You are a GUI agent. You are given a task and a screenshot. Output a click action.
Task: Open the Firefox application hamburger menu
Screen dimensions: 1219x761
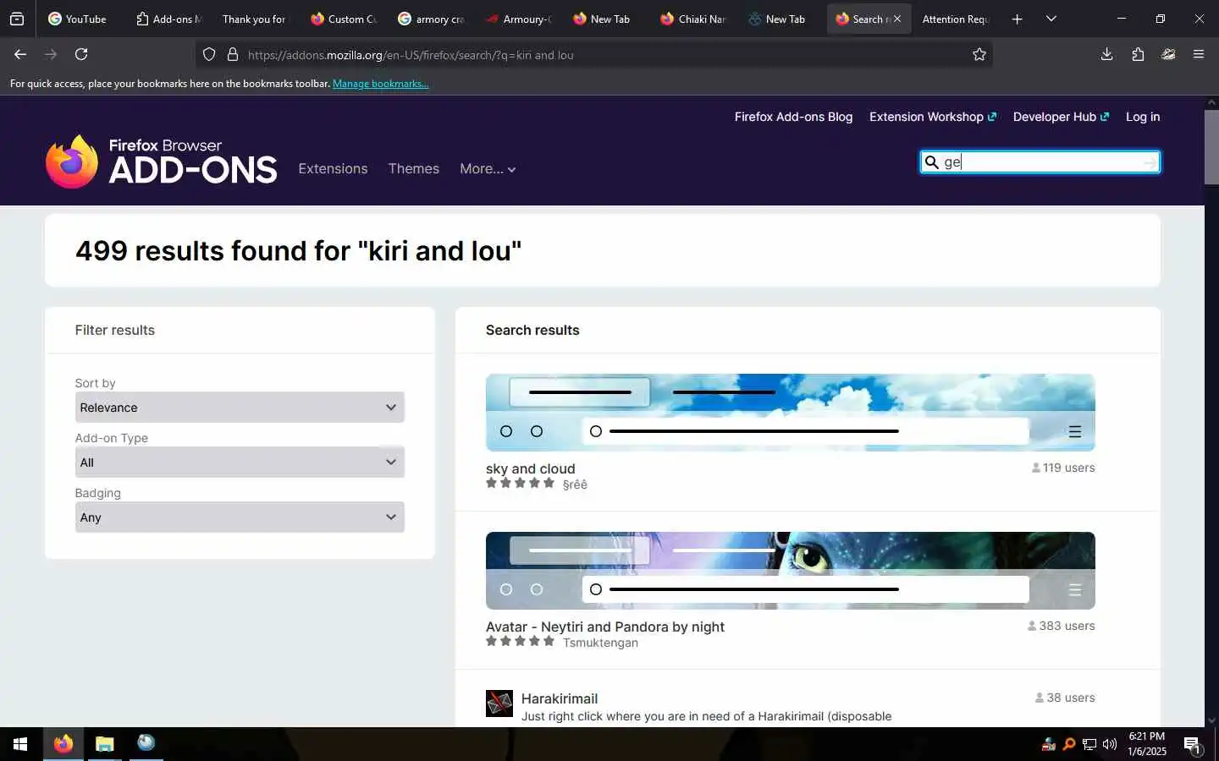click(x=1199, y=54)
